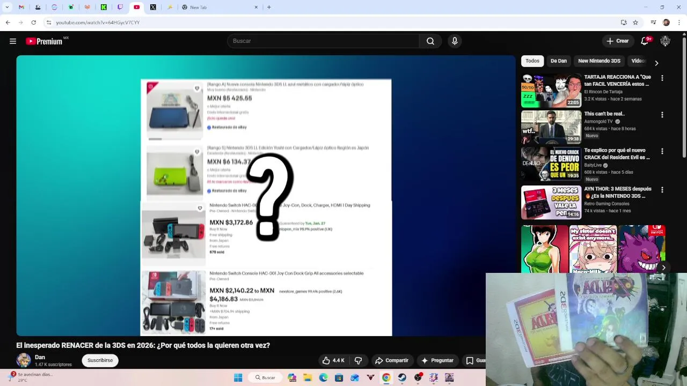Open AYN THOR 3 MESES thumbnail
This screenshot has width=687, height=386.
[551, 203]
